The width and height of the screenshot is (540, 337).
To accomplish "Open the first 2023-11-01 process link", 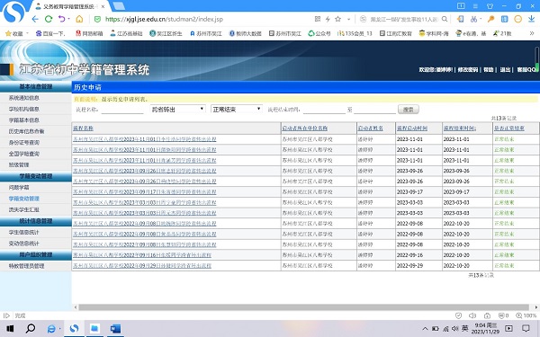I will click(145, 139).
